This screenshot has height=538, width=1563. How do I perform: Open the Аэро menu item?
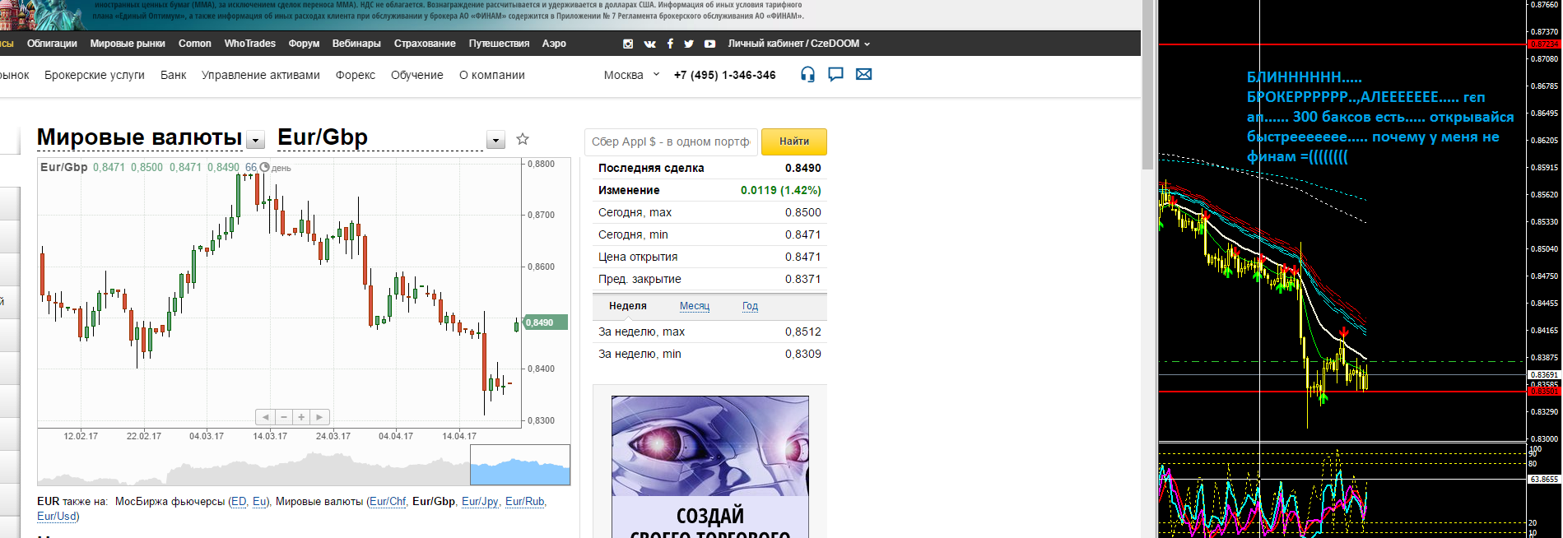point(554,44)
